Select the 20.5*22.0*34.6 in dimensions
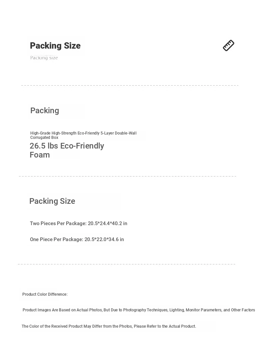Viewport: 263px width, 346px height. point(104,239)
